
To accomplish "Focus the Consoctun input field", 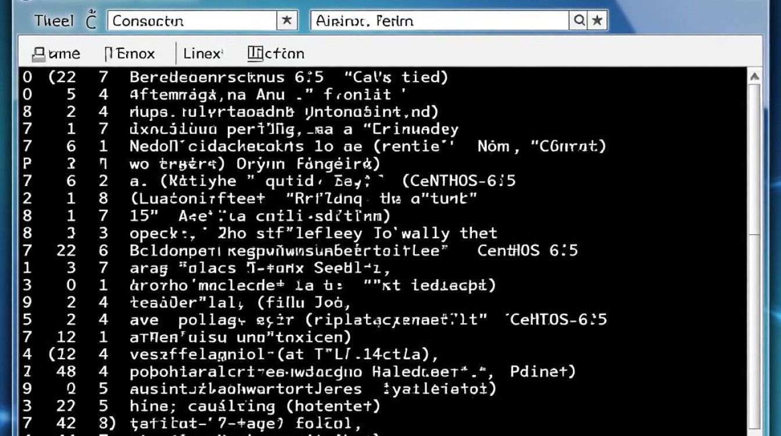I will (192, 20).
